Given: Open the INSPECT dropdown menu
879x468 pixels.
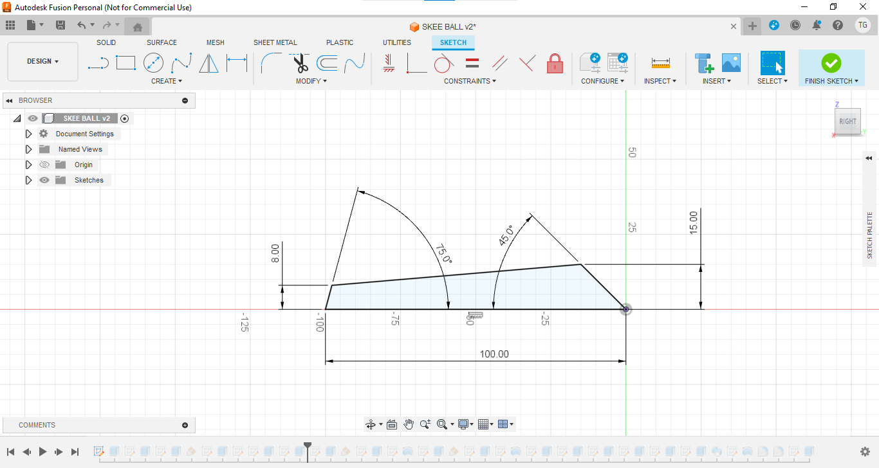Looking at the screenshot, I should coord(660,81).
